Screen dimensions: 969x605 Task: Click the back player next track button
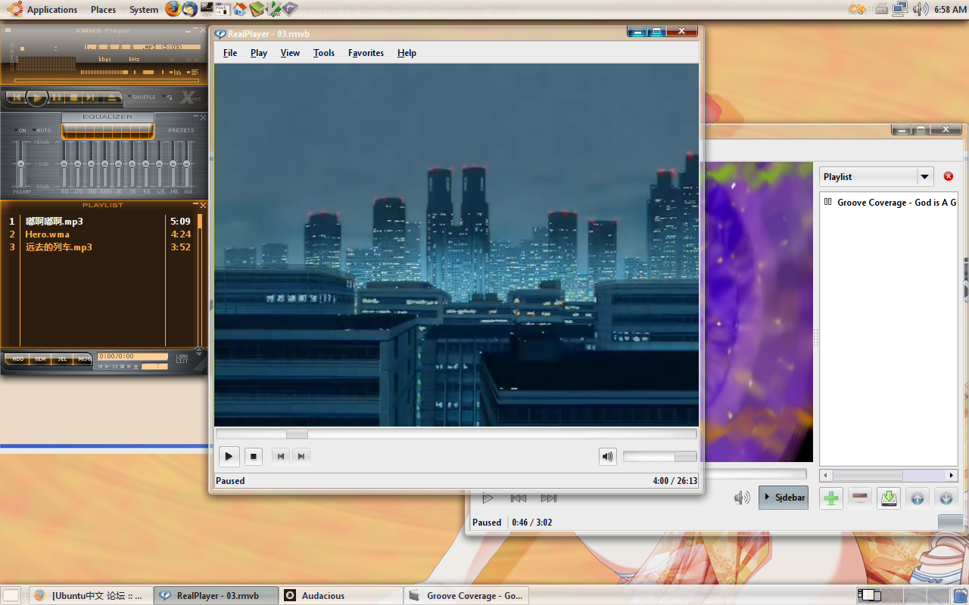click(549, 498)
